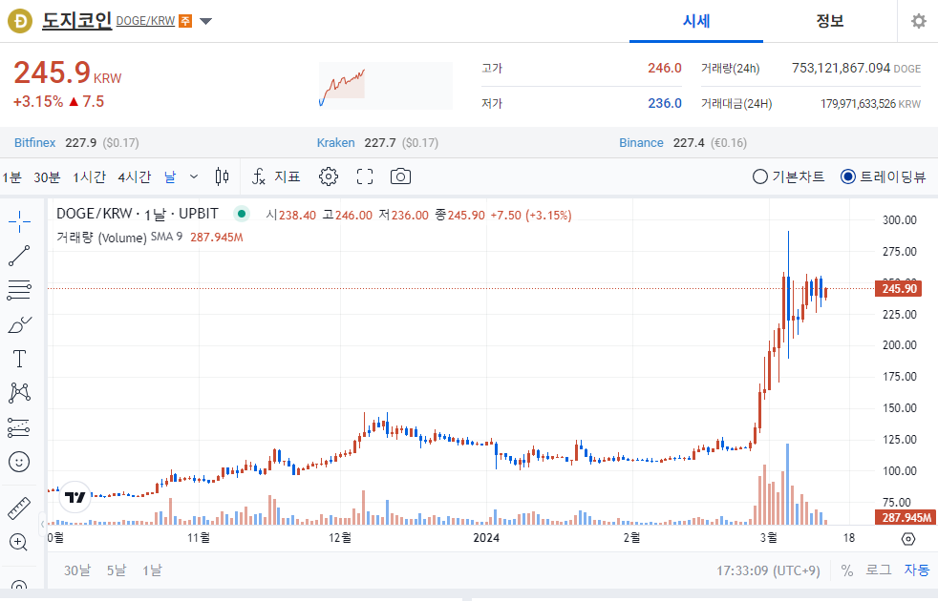
Task: Click the 고가 246.0 high price value
Action: coord(664,68)
